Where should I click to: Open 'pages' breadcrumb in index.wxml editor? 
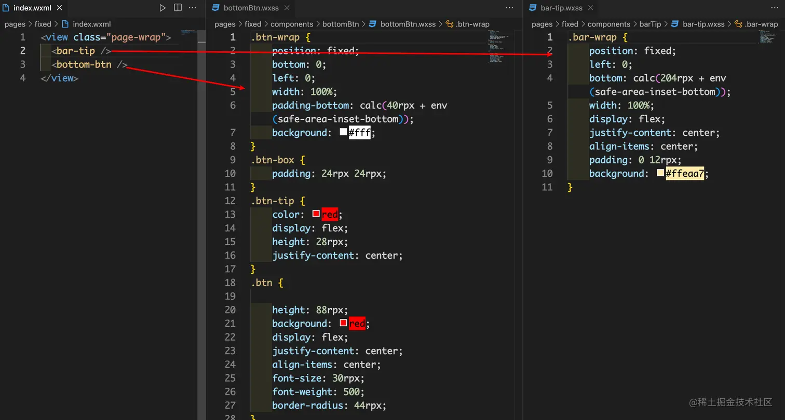coord(15,24)
